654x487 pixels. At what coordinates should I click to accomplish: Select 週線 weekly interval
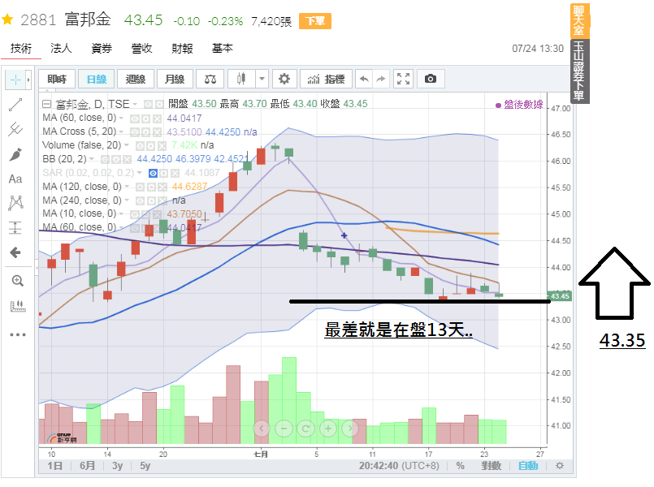136,79
